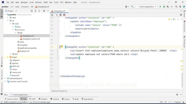
Task: Click the circular icon at editor toolbar start
Action: tap(52, 15)
